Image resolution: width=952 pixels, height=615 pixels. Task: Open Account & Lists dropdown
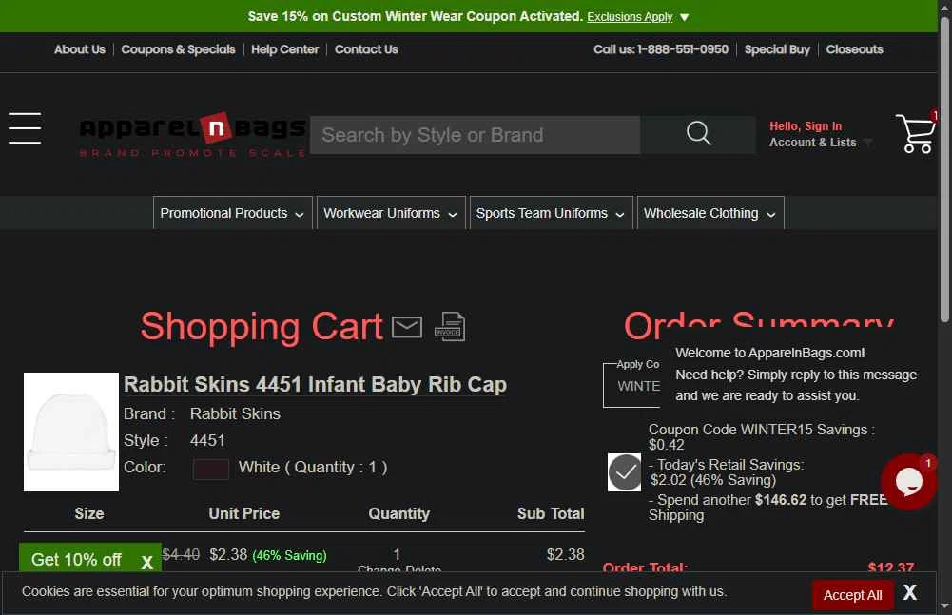click(x=820, y=142)
